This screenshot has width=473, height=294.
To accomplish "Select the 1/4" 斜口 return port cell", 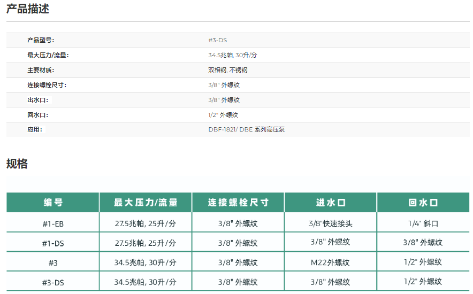I will [423, 223].
